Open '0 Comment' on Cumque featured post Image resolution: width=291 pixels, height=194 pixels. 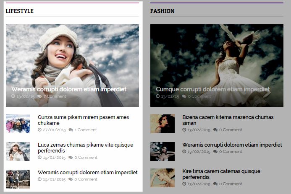(x=199, y=96)
